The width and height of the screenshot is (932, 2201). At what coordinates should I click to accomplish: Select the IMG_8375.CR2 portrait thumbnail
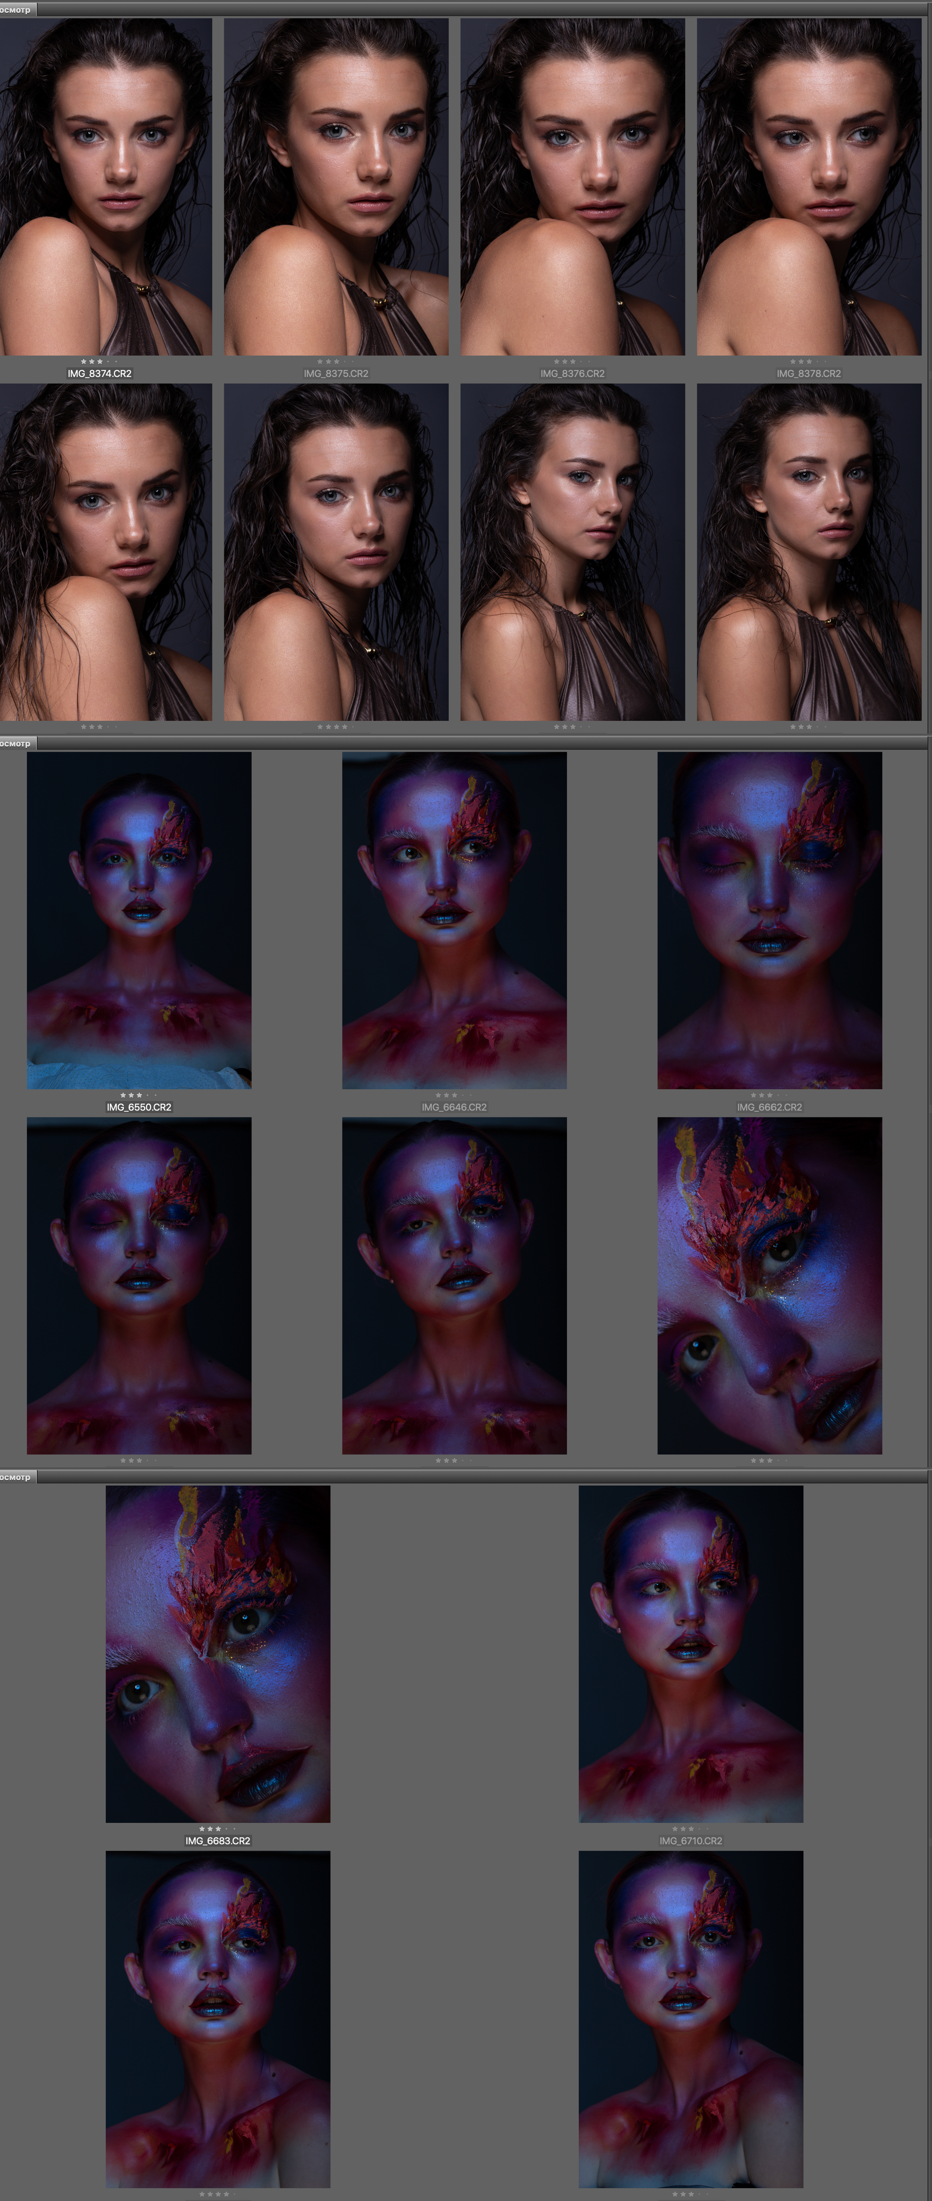click(x=336, y=186)
